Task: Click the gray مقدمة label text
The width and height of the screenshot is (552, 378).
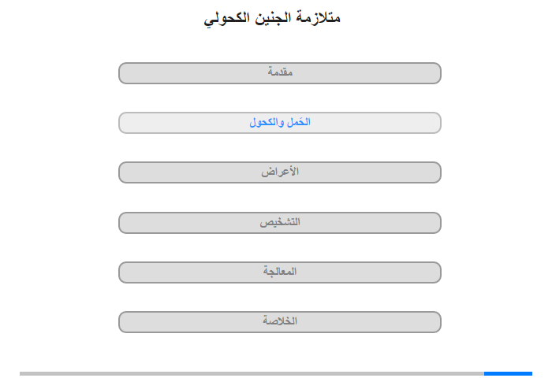Action: (280, 72)
